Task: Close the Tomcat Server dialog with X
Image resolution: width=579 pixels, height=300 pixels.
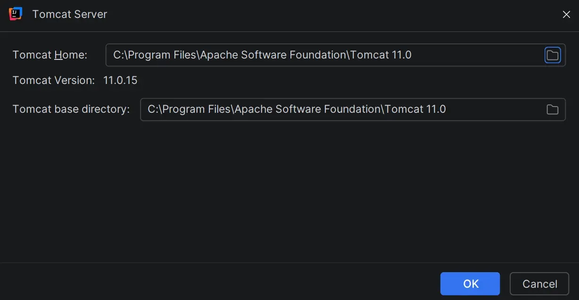Action: pyautogui.click(x=566, y=15)
